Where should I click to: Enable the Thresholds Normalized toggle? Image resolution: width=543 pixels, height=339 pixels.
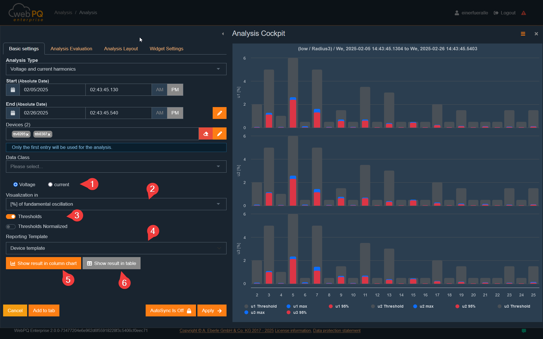tap(11, 227)
